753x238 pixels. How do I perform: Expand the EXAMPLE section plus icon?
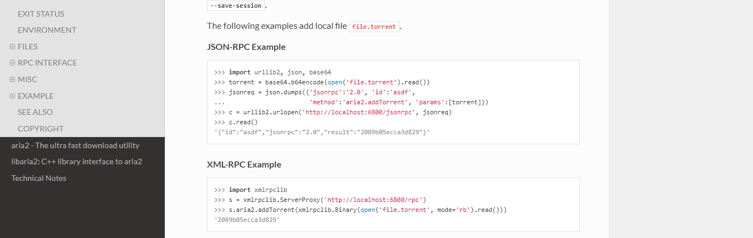(x=12, y=96)
